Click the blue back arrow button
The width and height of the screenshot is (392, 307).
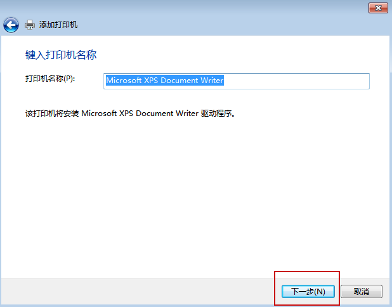tap(11, 25)
